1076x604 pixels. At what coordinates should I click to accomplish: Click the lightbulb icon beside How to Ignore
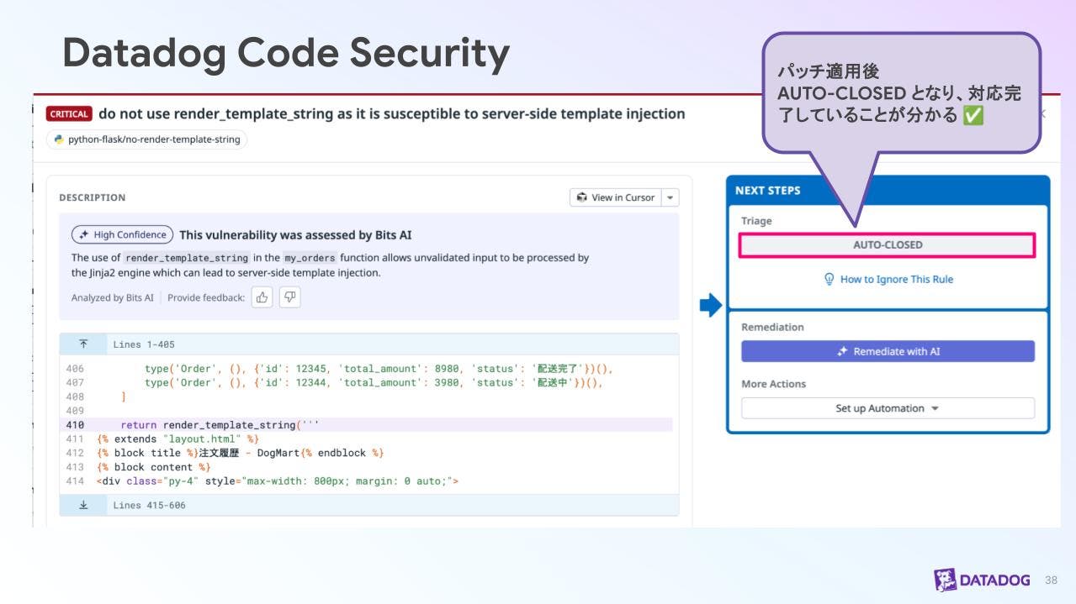coord(829,279)
